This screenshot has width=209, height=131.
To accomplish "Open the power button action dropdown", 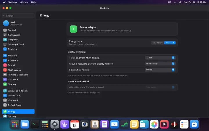I will point(160,87).
